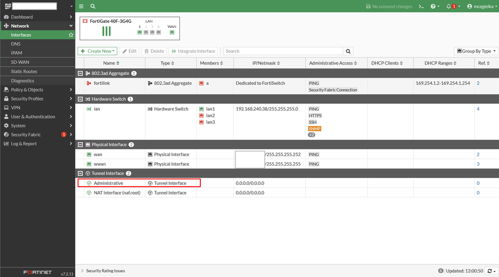
Task: Collapse the Tunnel Interface group
Action: tap(80, 173)
